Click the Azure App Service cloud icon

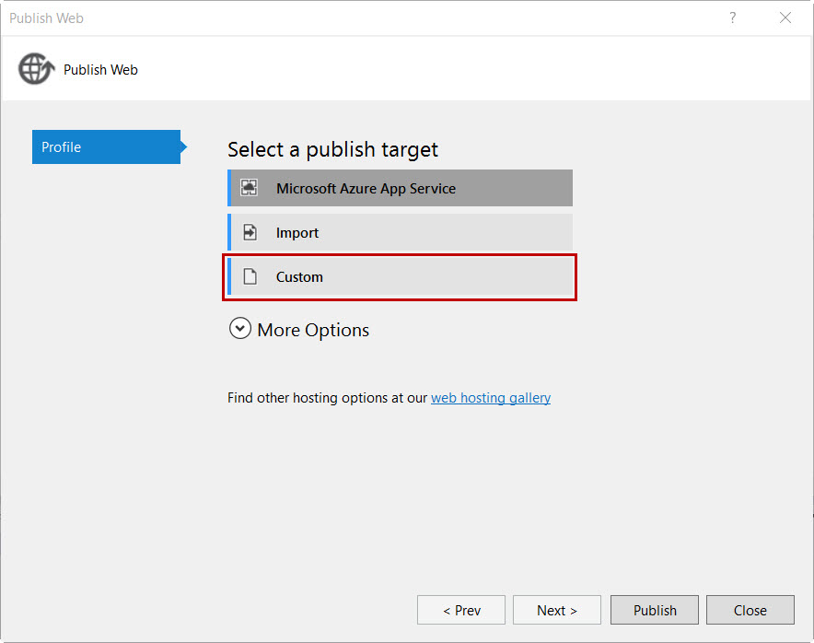click(250, 188)
